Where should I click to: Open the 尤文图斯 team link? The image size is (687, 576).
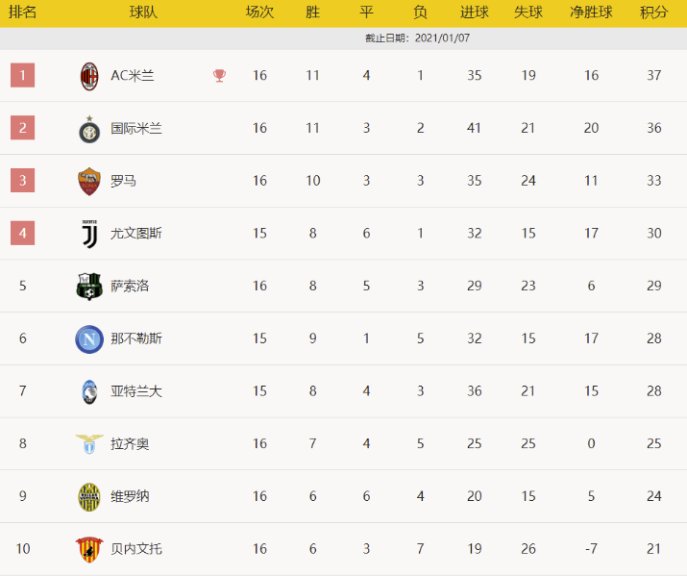136,234
